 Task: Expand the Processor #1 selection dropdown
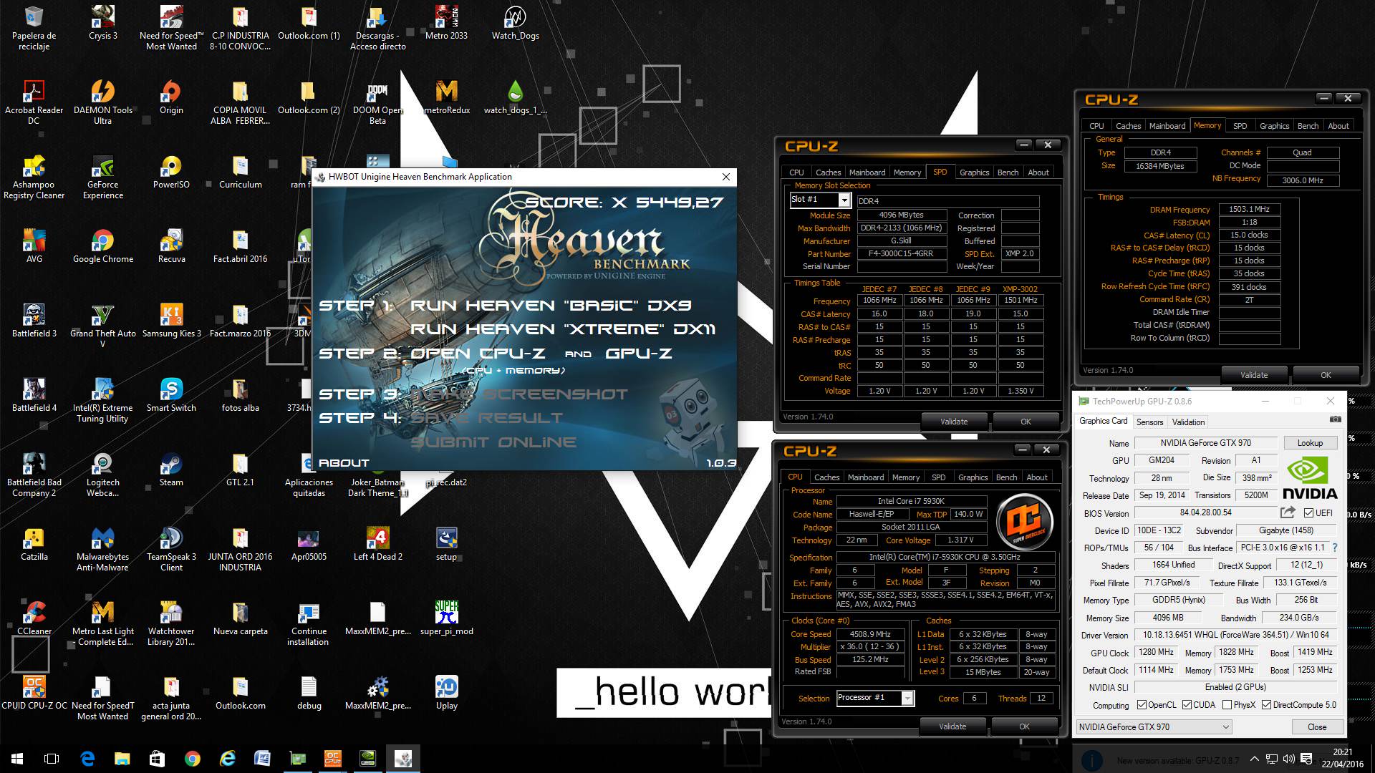click(x=907, y=698)
